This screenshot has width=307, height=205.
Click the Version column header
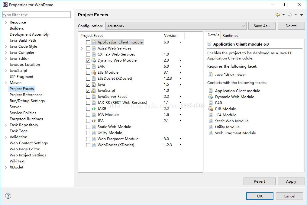(173, 35)
